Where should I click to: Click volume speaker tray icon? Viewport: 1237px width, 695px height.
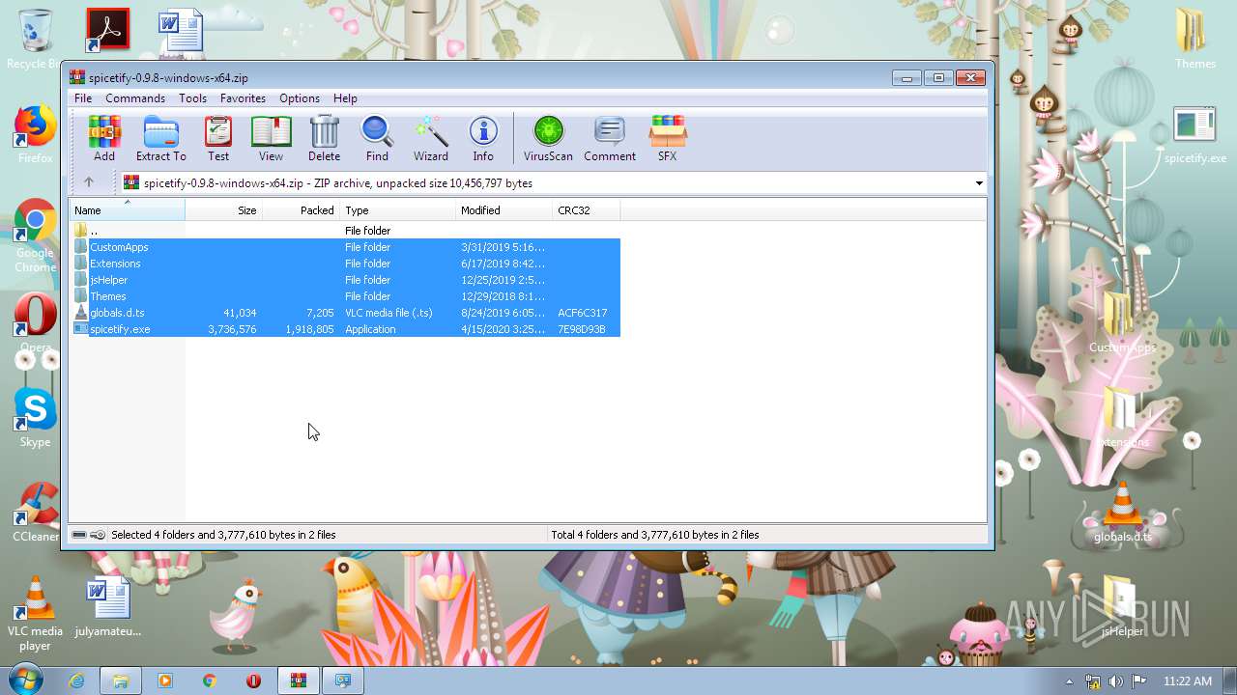(x=1116, y=681)
